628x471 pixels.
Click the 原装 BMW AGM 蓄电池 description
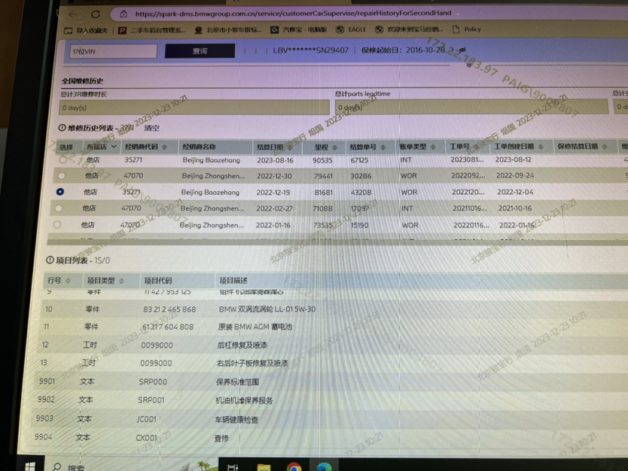pyautogui.click(x=255, y=327)
